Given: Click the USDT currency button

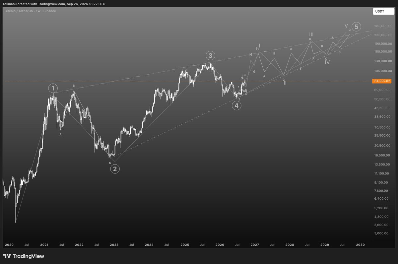Looking at the screenshot, I should (x=383, y=11).
